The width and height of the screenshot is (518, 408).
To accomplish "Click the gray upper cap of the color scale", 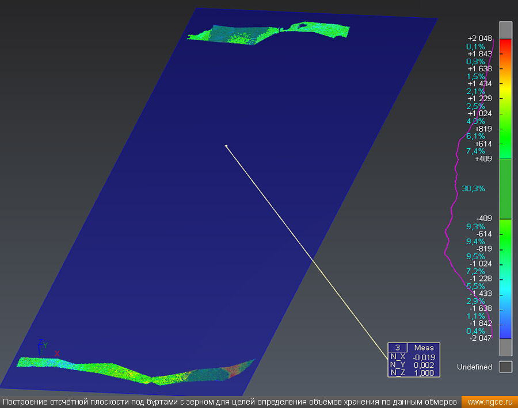I will click(505, 30).
